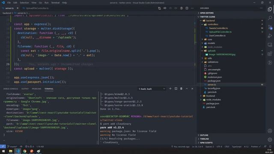274x154 pixels.
Task: Expand TIMELINE section
Action: [x=204, y=139]
